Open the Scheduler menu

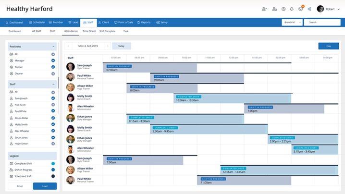[x=37, y=23]
